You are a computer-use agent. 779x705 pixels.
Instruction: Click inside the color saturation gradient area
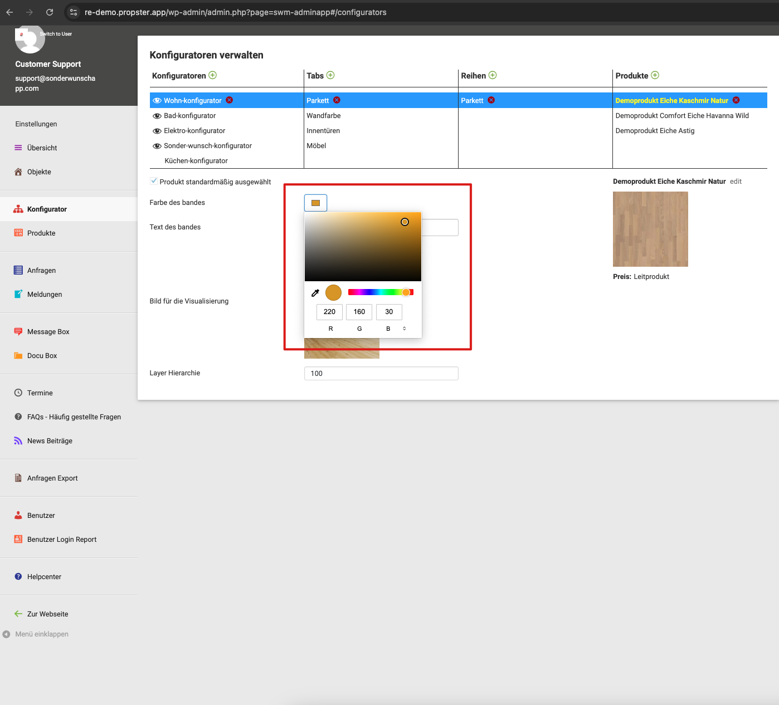(x=363, y=247)
